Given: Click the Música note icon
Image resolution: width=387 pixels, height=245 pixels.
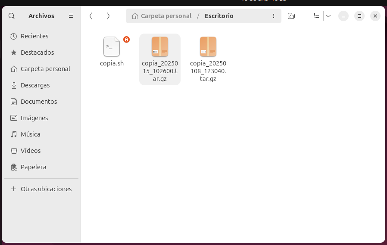Looking at the screenshot, I should [14, 134].
